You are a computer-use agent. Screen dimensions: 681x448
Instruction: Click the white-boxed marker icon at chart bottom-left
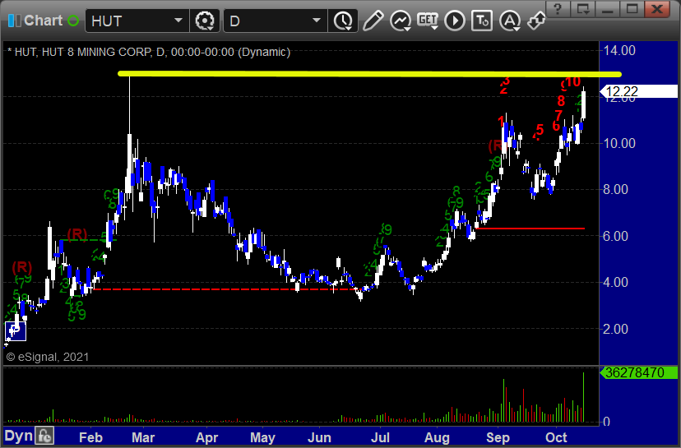16,331
